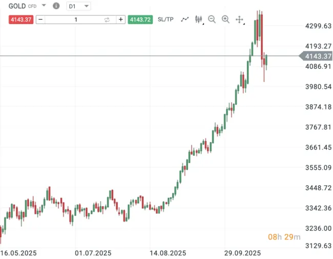Click the current price label 4143.37 on axis
This screenshot has height=259, width=333.
[317, 56]
